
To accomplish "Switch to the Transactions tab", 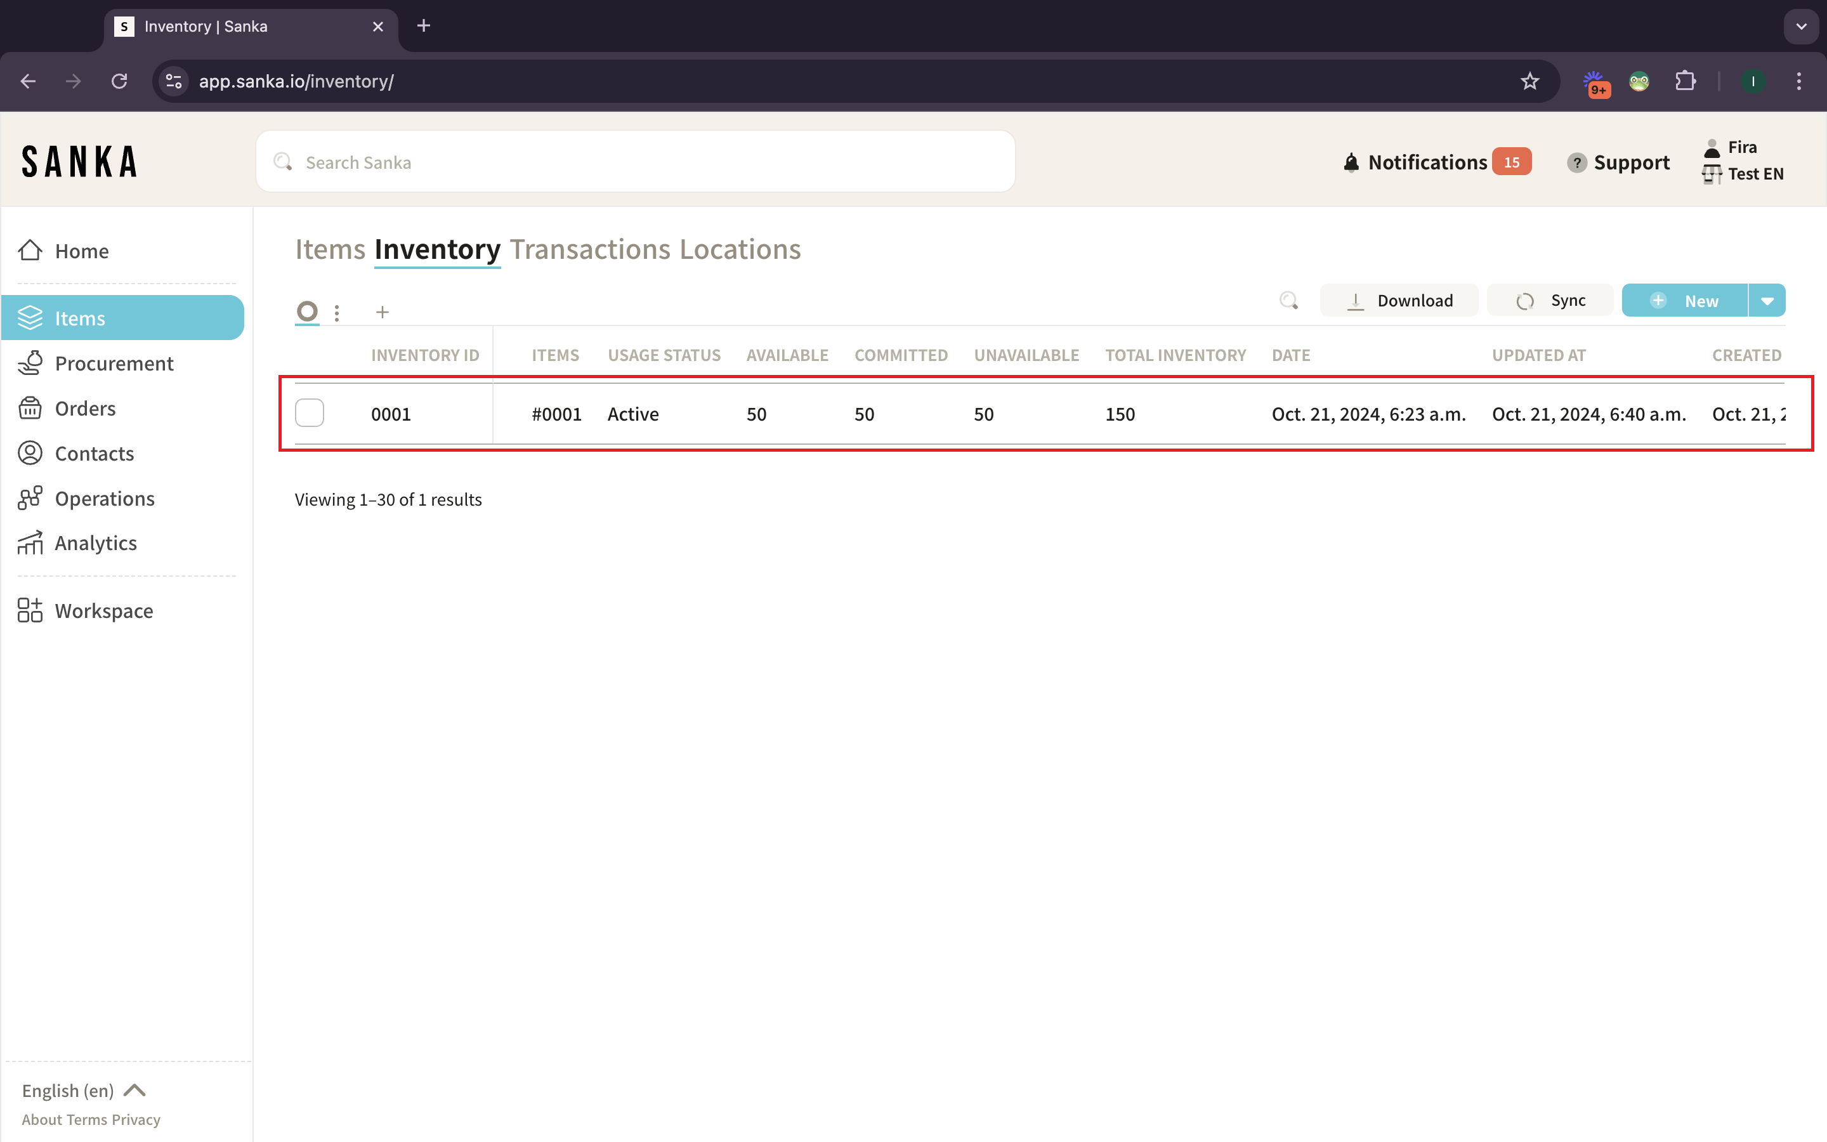I will coord(589,249).
